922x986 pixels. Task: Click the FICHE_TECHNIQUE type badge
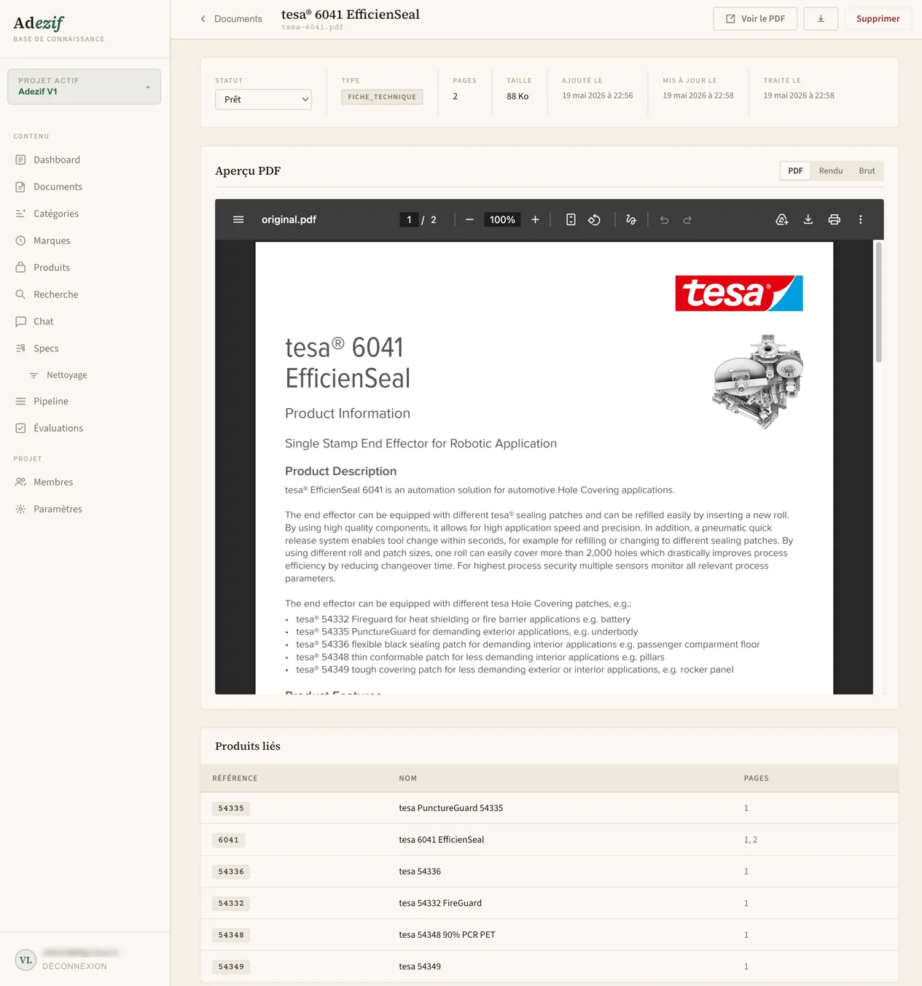coord(382,97)
